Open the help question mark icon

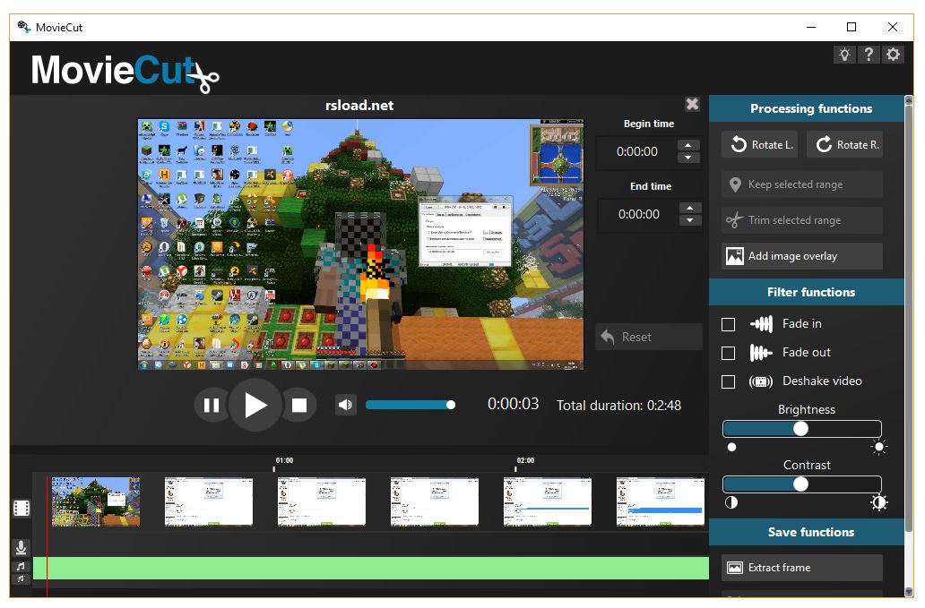tap(869, 55)
